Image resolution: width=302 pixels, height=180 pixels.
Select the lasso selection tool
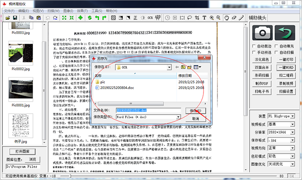pyautogui.click(x=190, y=18)
